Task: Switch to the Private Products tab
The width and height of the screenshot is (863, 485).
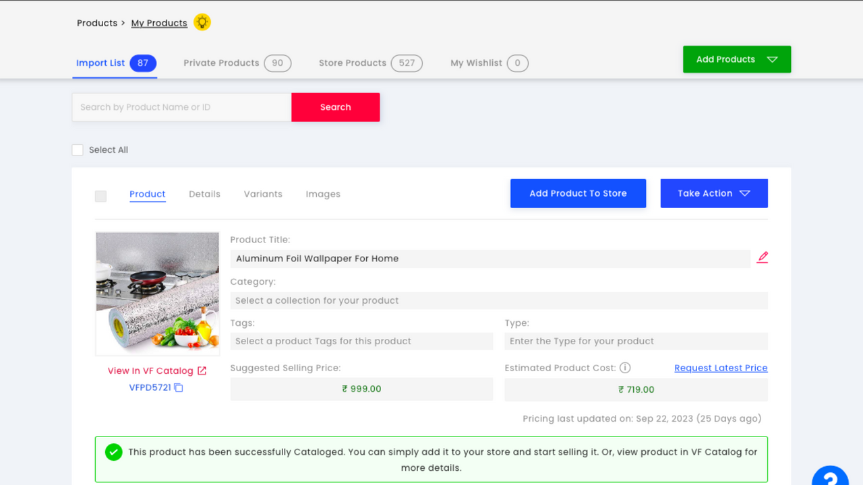Action: (x=222, y=63)
